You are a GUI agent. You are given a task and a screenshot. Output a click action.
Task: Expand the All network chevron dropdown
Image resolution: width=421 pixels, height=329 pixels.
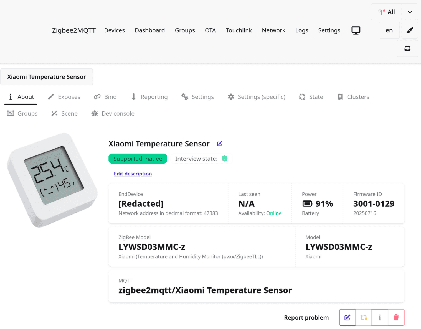click(x=410, y=12)
